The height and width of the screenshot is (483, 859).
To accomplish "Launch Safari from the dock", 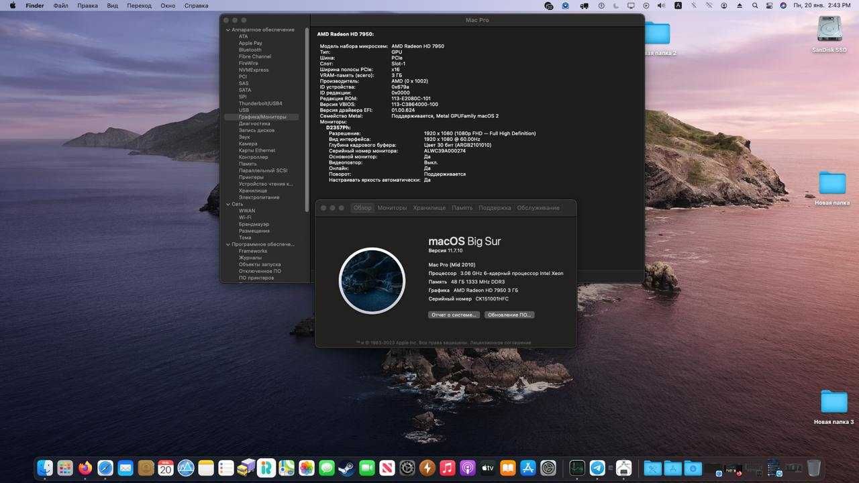I will click(x=105, y=468).
